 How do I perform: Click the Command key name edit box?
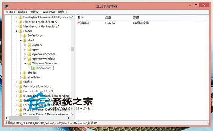pyautogui.click(x=45, y=68)
